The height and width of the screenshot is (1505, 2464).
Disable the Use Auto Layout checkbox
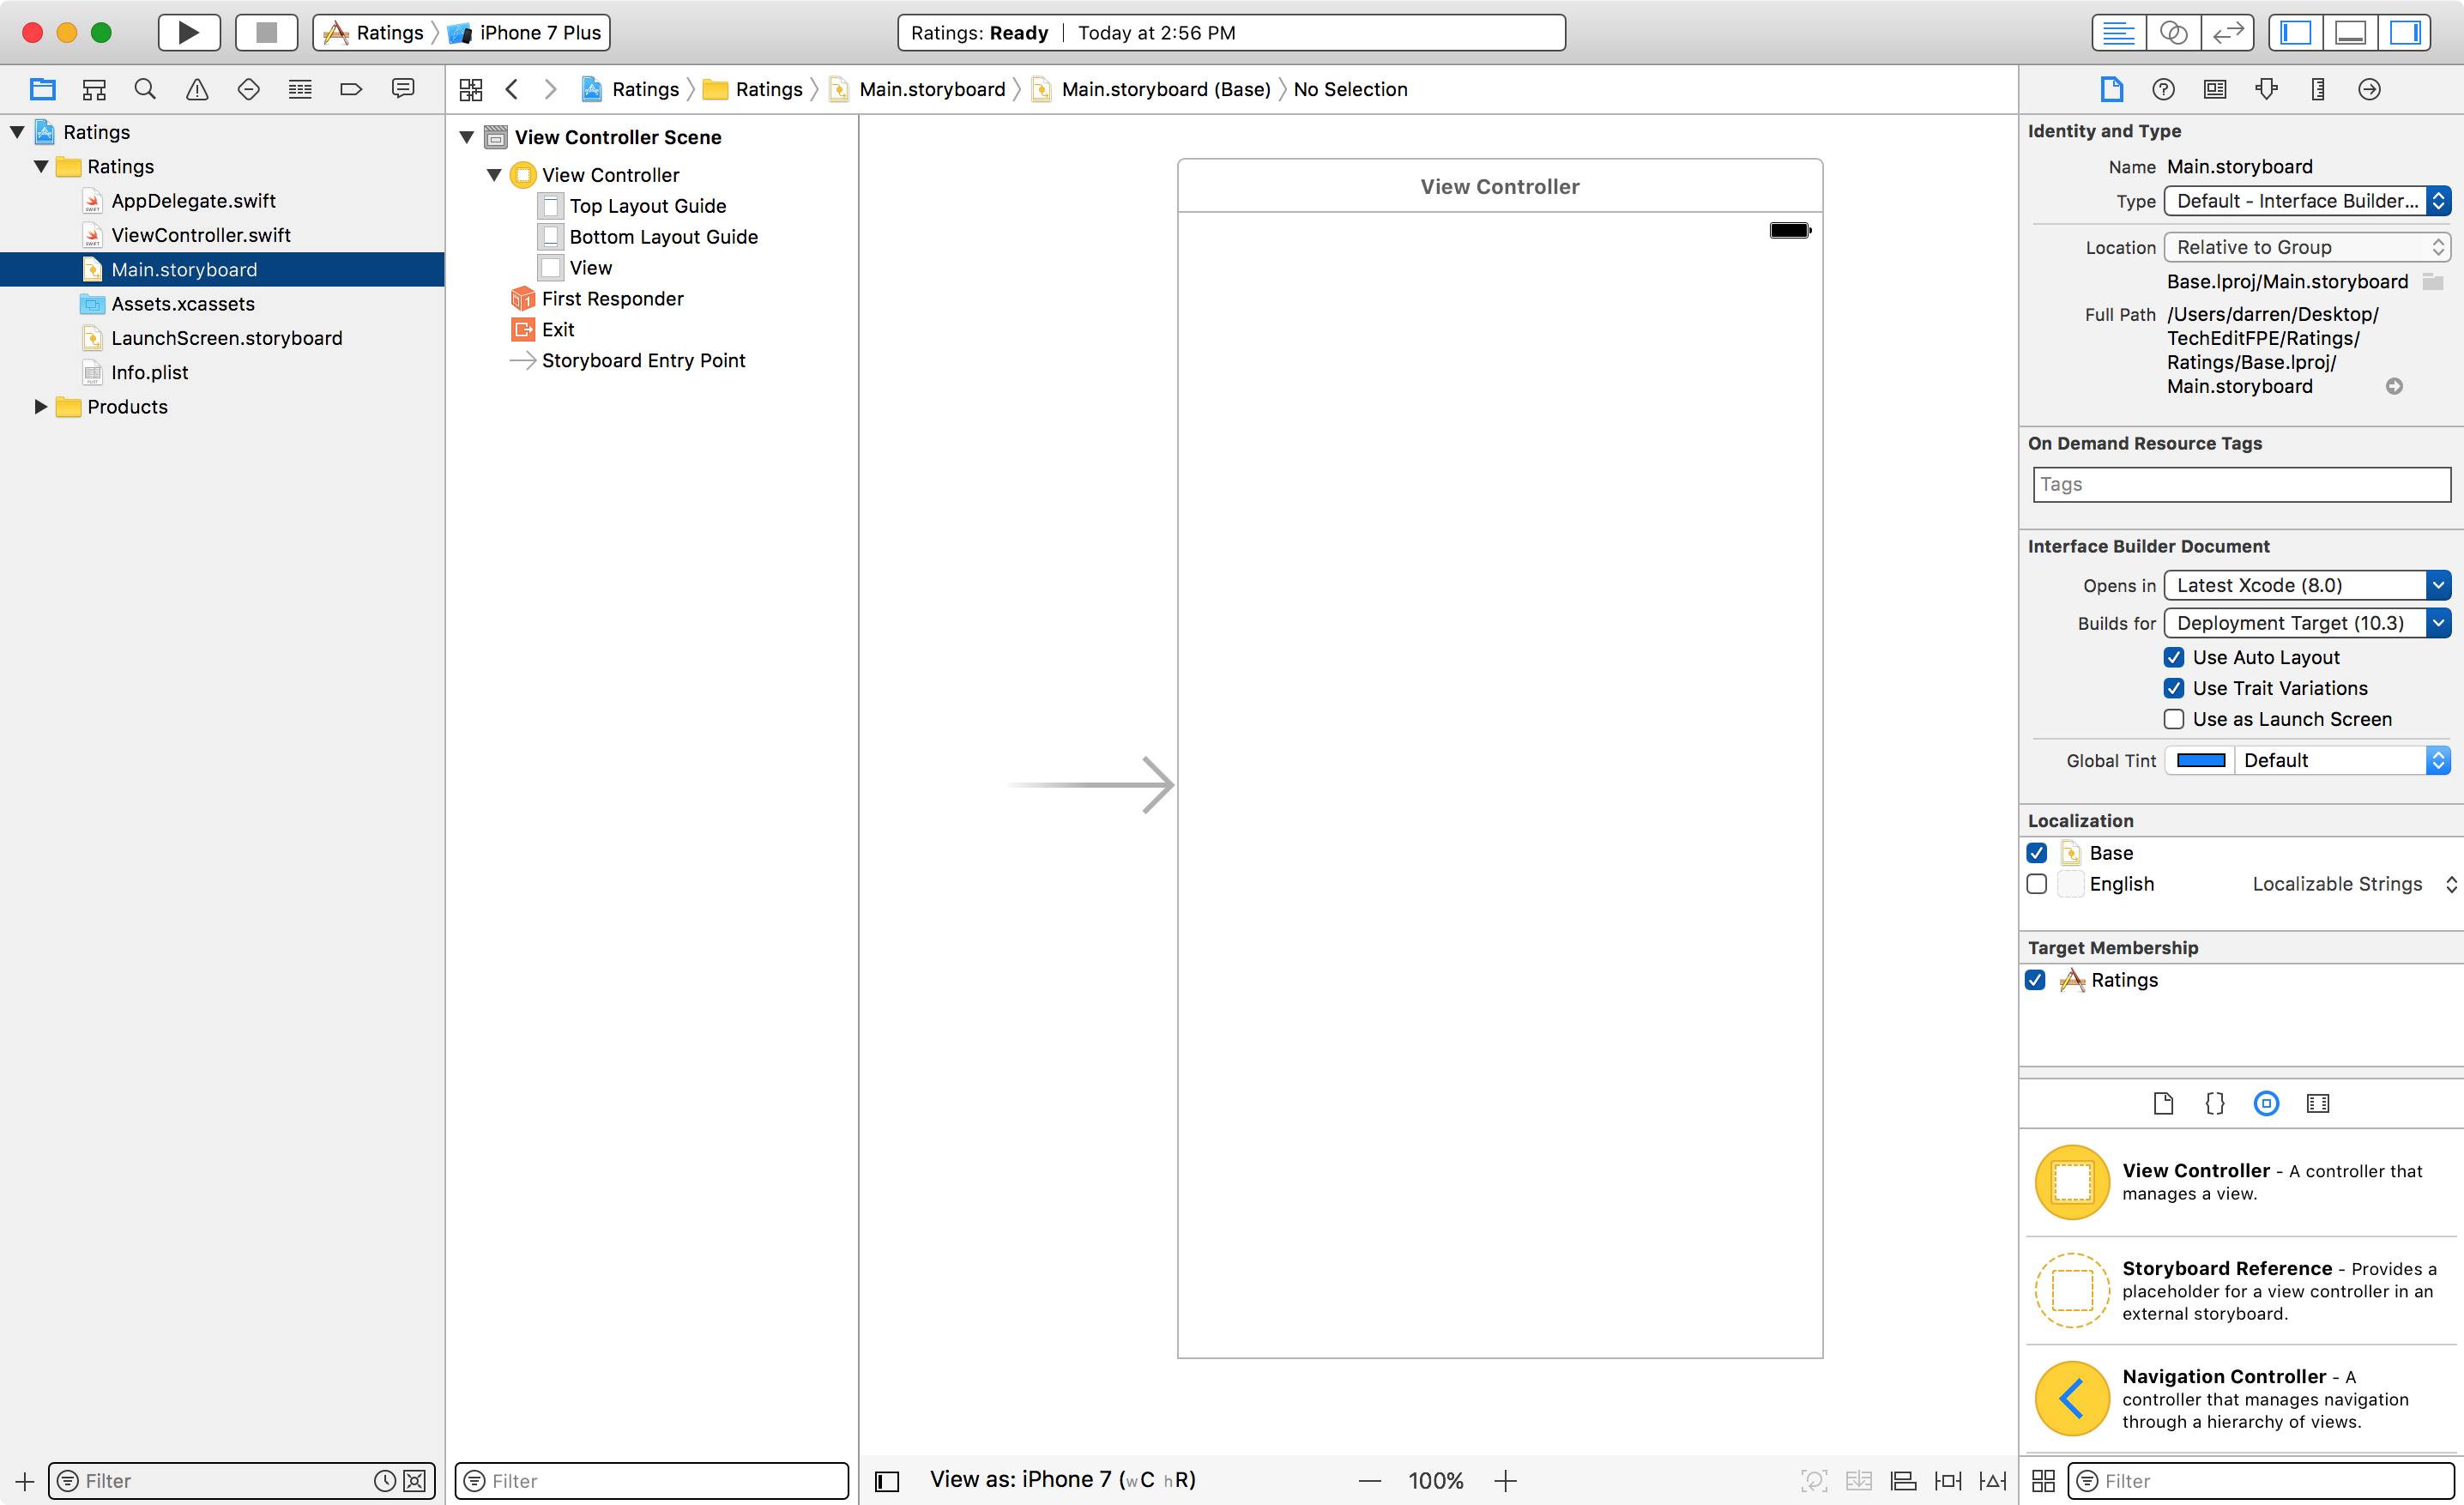click(2173, 657)
